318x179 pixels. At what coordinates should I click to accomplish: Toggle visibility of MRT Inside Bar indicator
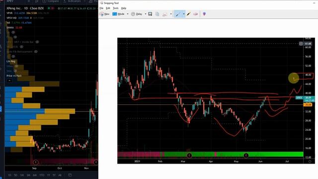click(x=37, y=42)
